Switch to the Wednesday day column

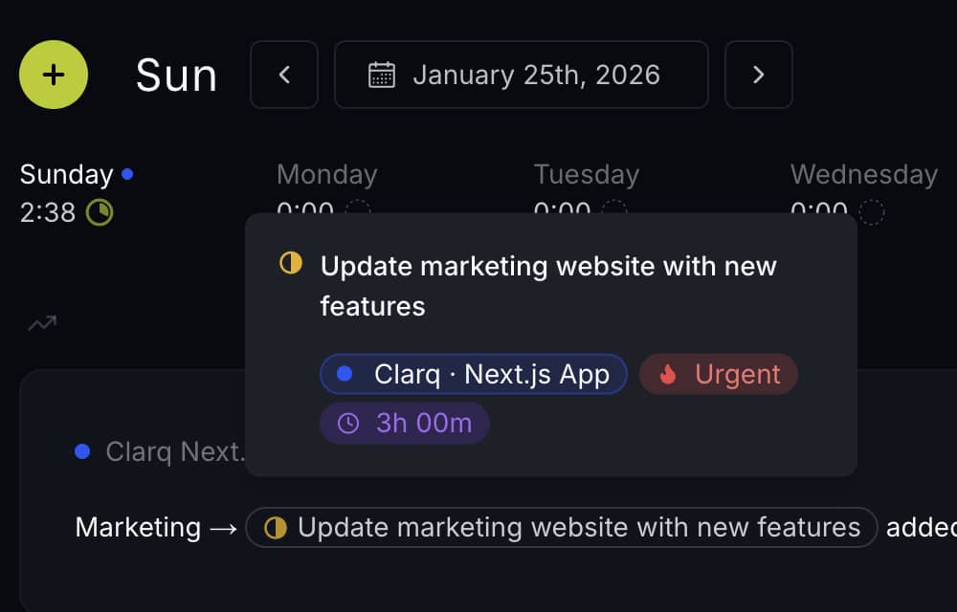coord(863,175)
